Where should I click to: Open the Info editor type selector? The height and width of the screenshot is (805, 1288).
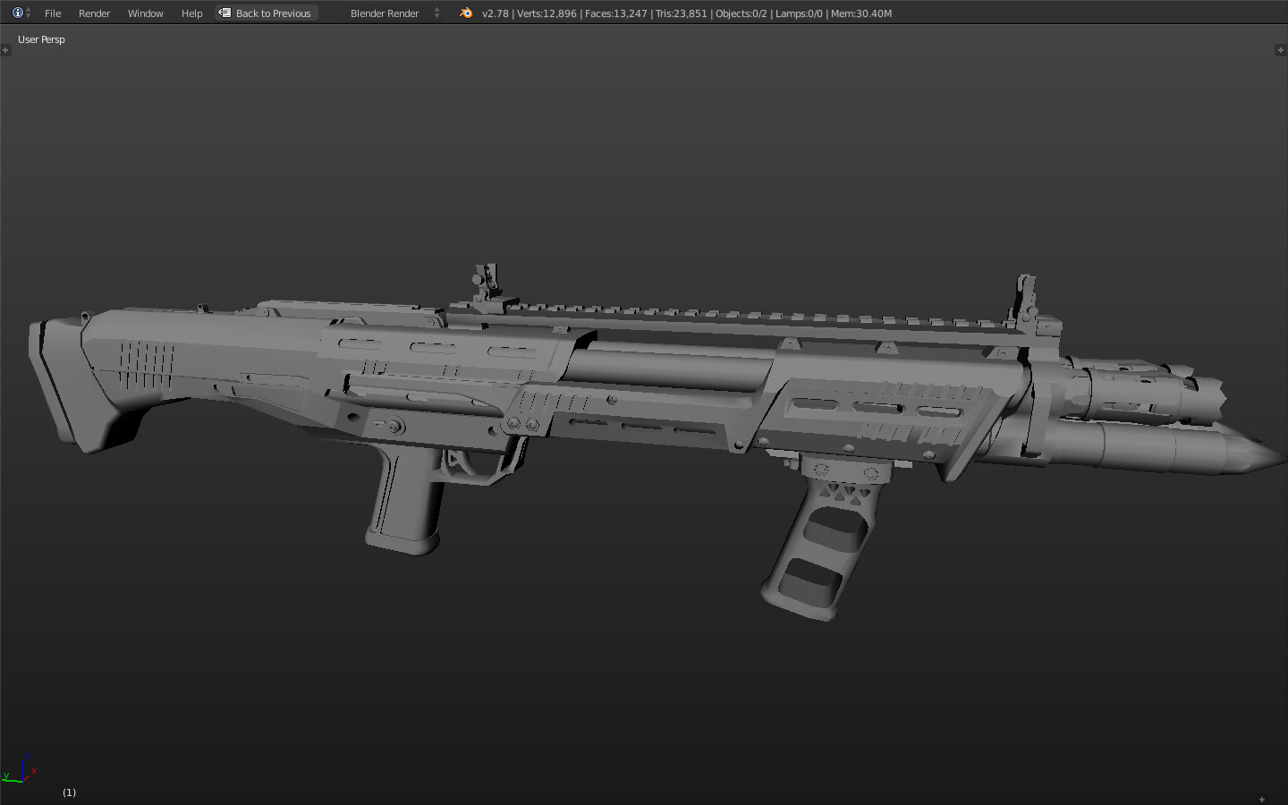pos(21,13)
